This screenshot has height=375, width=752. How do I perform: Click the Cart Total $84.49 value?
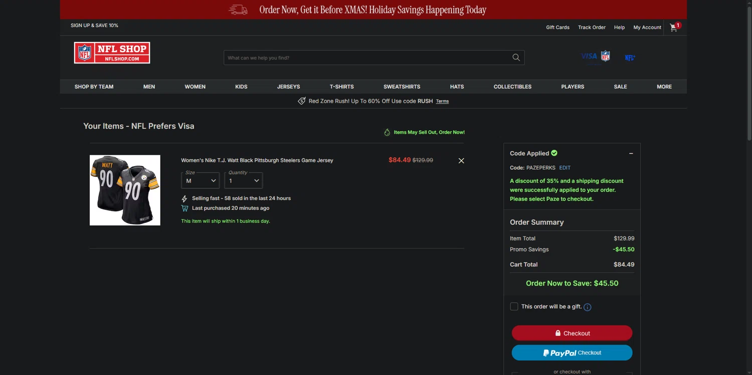(x=624, y=264)
